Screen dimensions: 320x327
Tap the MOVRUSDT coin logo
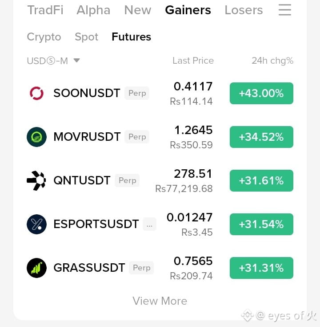[x=36, y=137]
